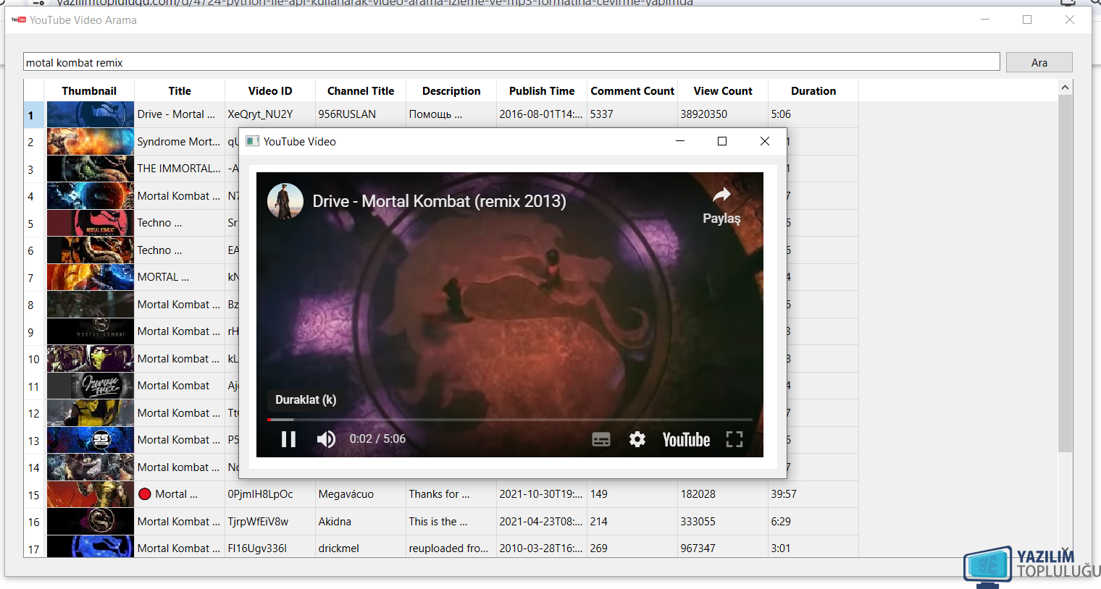Click the Akidna channel cell
Image resolution: width=1101 pixels, height=589 pixels.
[361, 522]
